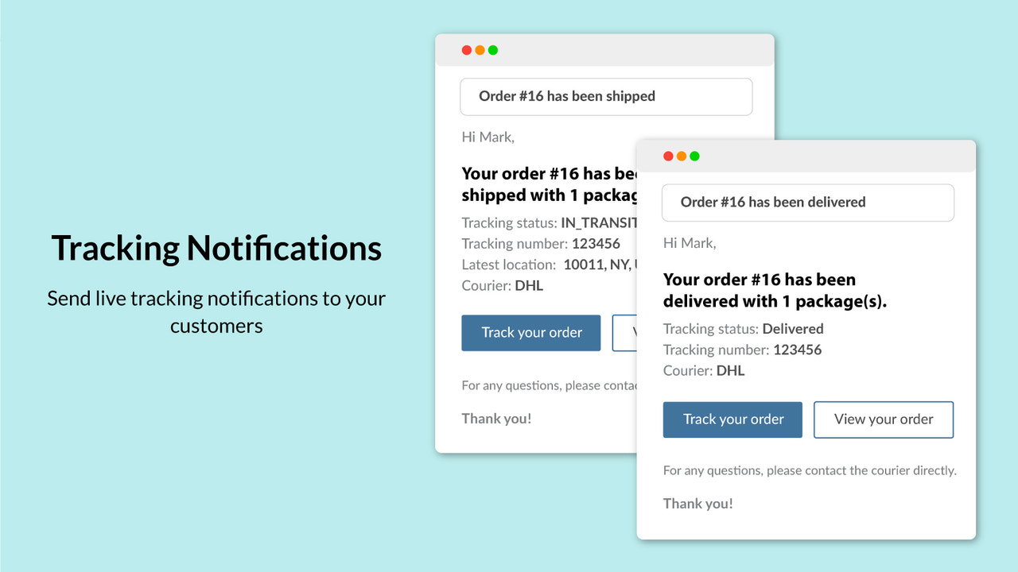This screenshot has height=572, width=1018.
Task: Click the green window dot on shipped email
Action: pyautogui.click(x=493, y=49)
